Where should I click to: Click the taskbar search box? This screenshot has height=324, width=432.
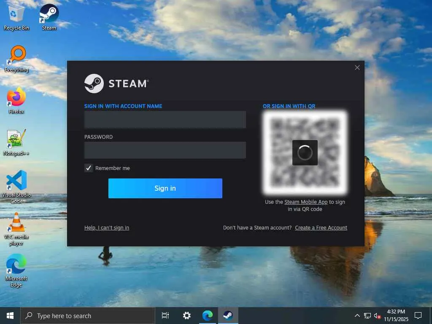(88, 316)
